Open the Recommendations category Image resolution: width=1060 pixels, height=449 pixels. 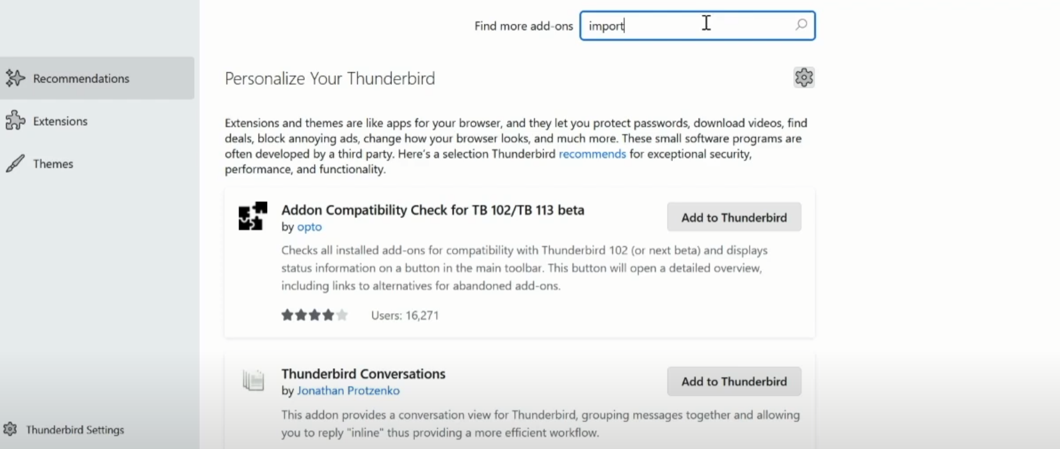point(81,78)
